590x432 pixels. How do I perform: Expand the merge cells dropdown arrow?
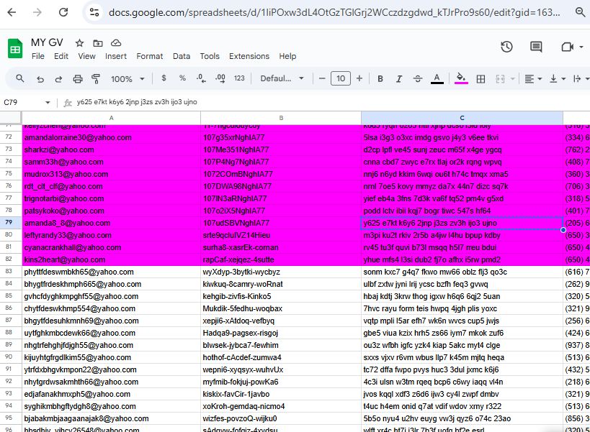pos(512,79)
